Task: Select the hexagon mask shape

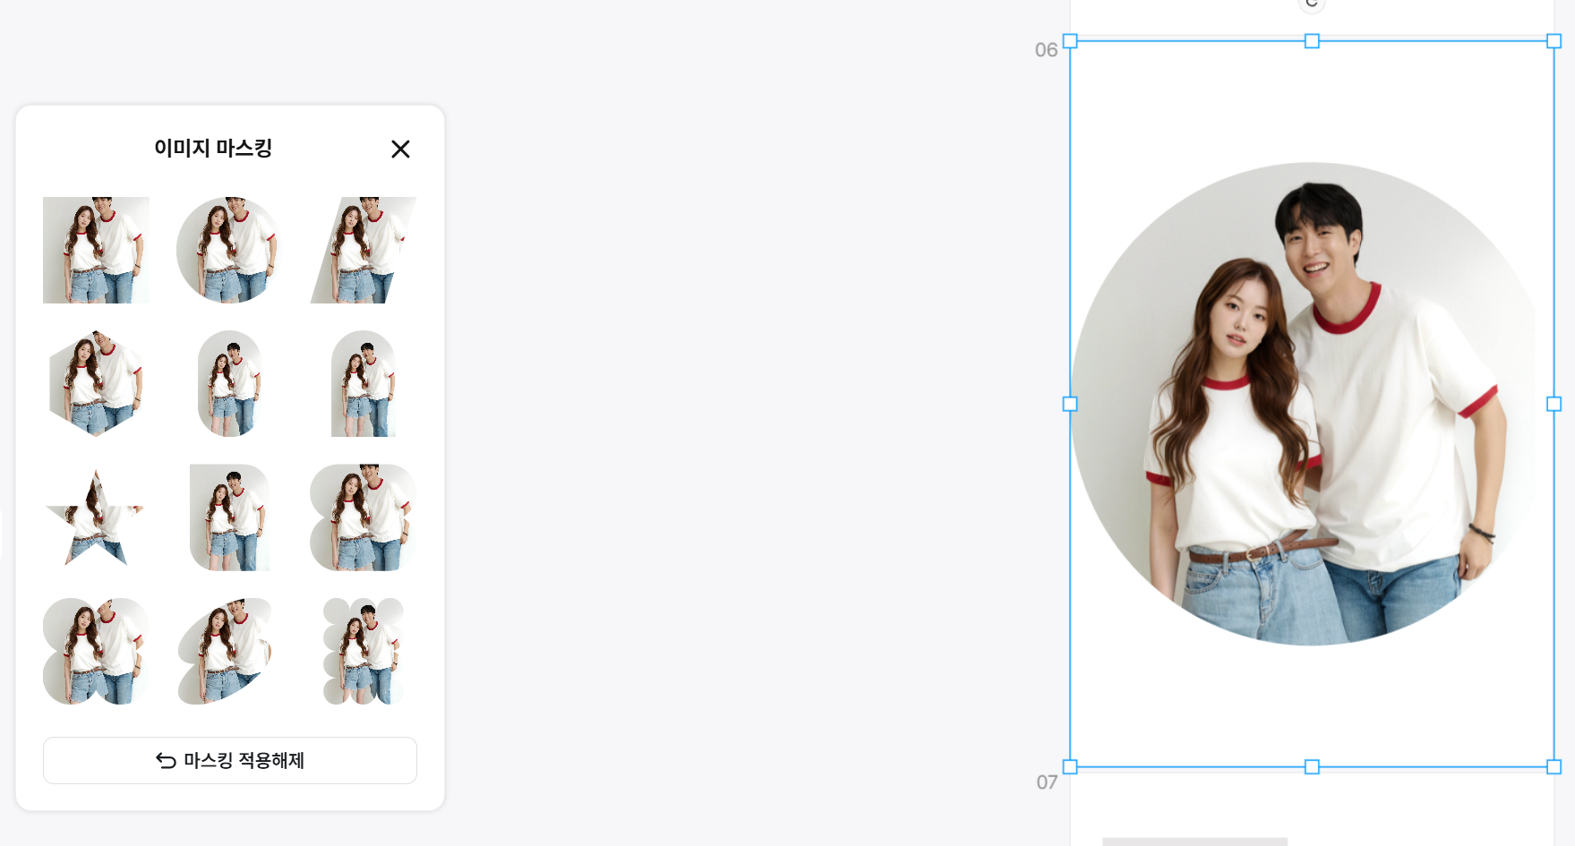Action: click(x=96, y=383)
